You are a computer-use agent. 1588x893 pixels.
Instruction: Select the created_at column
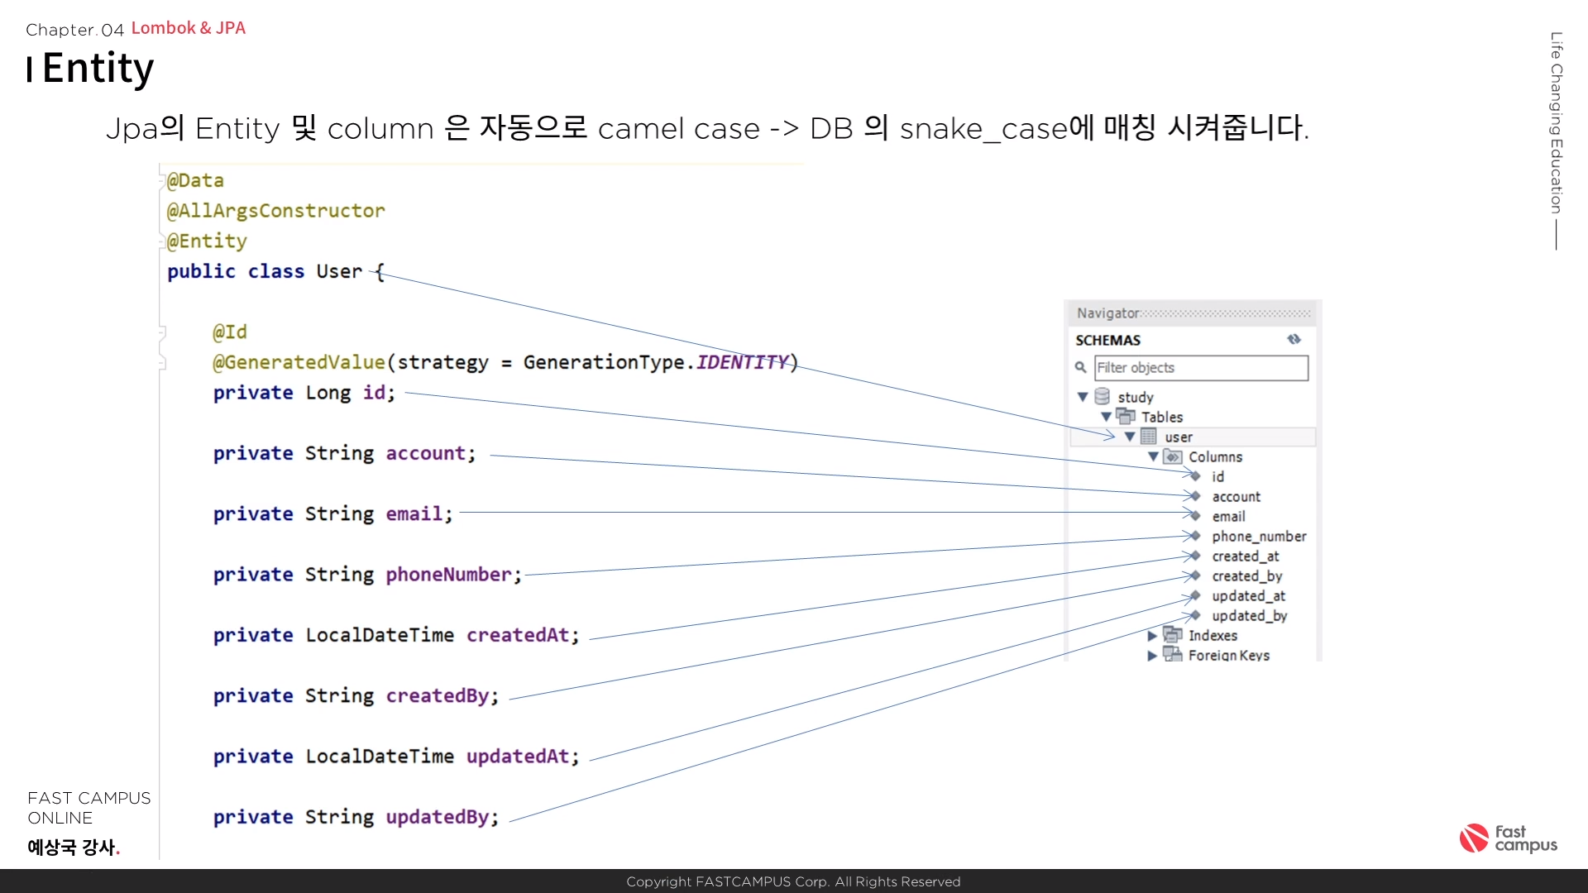(x=1245, y=556)
